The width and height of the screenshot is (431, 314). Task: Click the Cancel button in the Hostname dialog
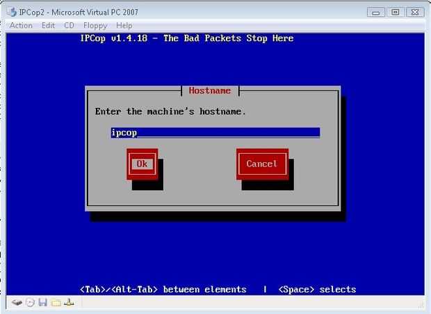pyautogui.click(x=262, y=164)
